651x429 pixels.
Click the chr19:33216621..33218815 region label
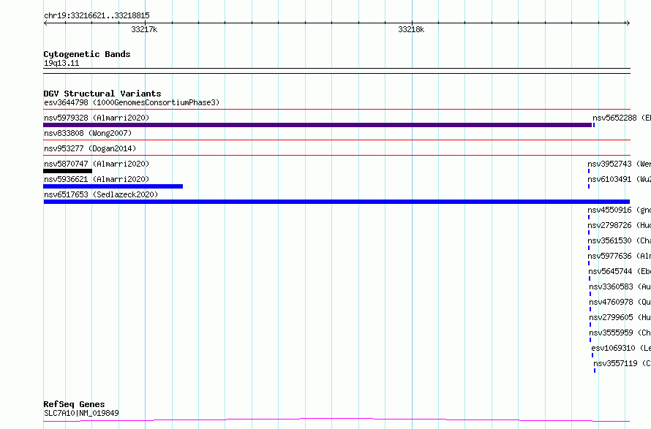97,16
